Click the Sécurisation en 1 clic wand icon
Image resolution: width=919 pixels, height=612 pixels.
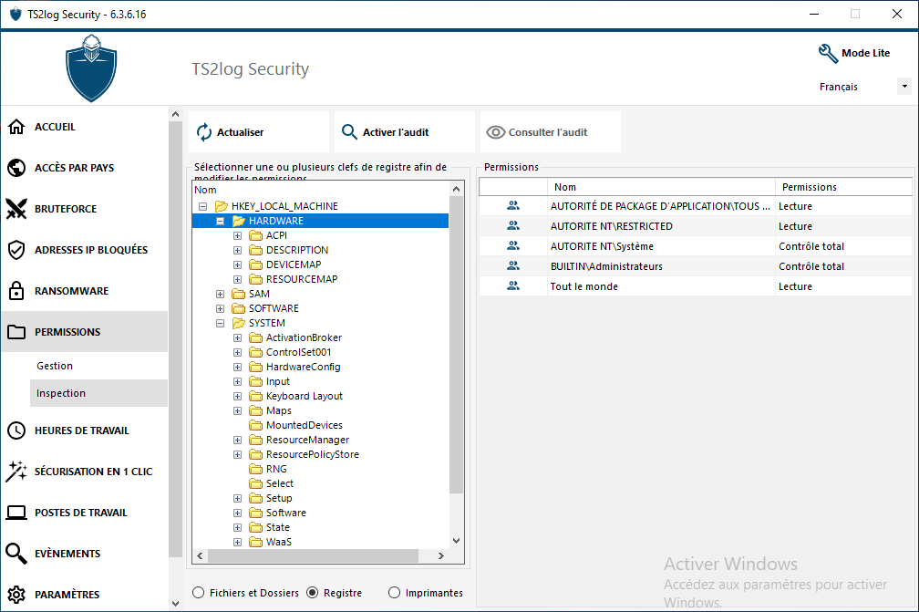[x=16, y=472]
